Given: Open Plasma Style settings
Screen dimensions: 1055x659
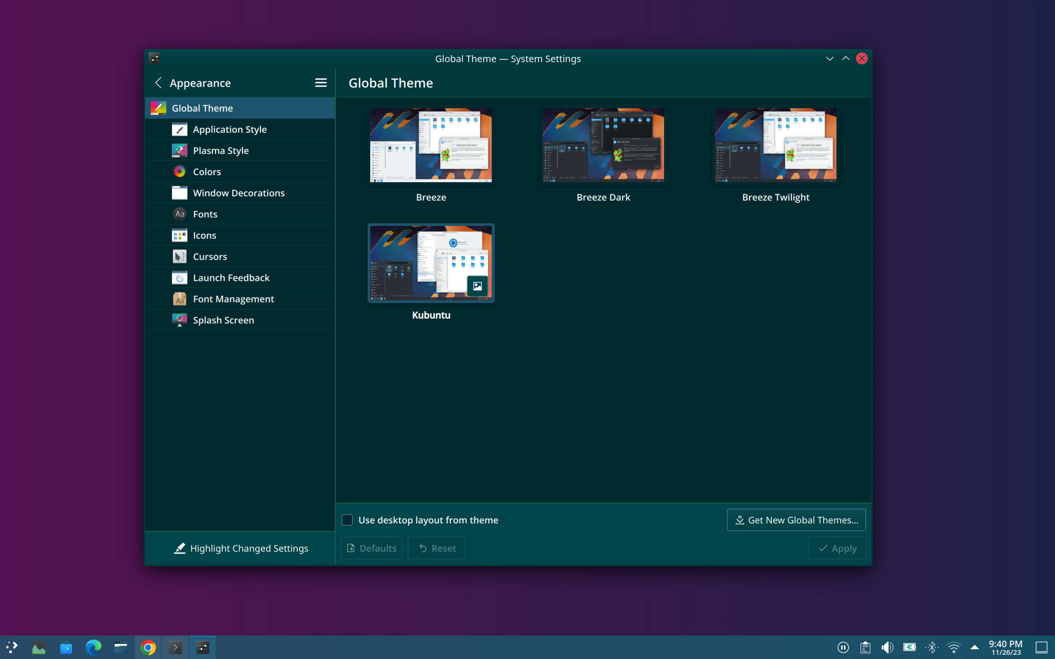Looking at the screenshot, I should click(240, 151).
